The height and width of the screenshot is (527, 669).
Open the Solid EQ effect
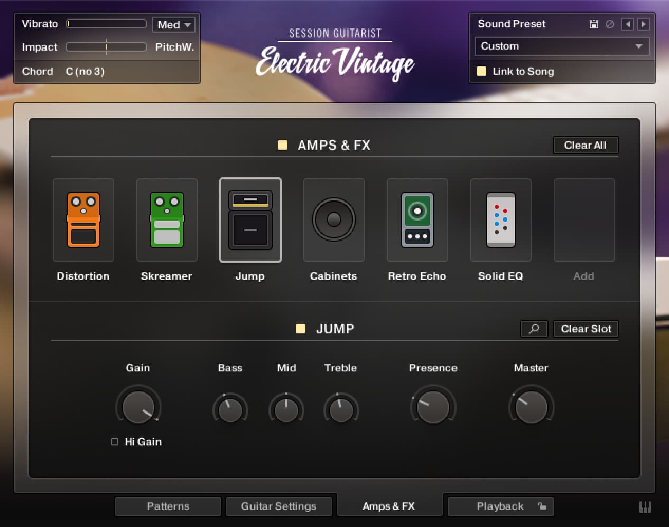point(500,220)
